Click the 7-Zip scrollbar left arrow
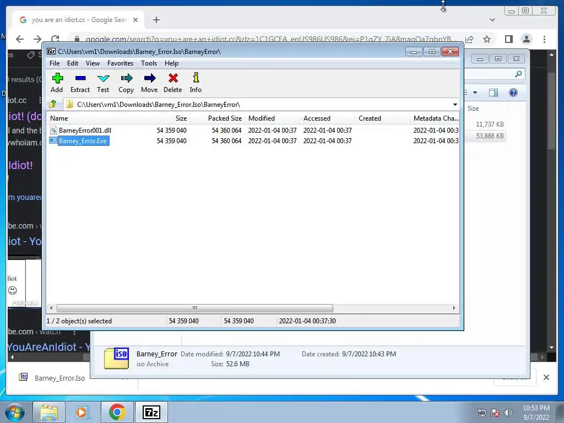Image resolution: width=564 pixels, height=423 pixels. (x=51, y=308)
